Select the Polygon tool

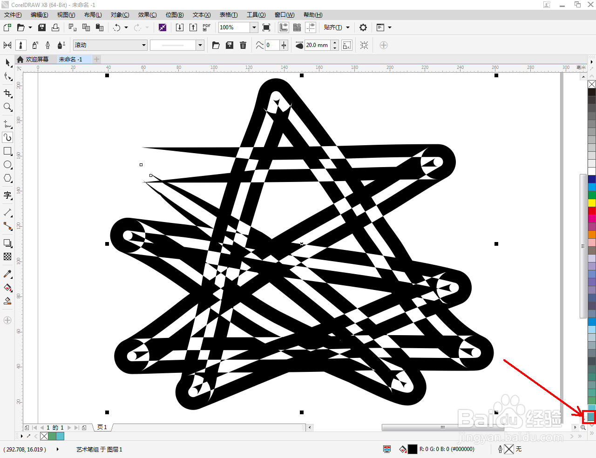coord(7,178)
